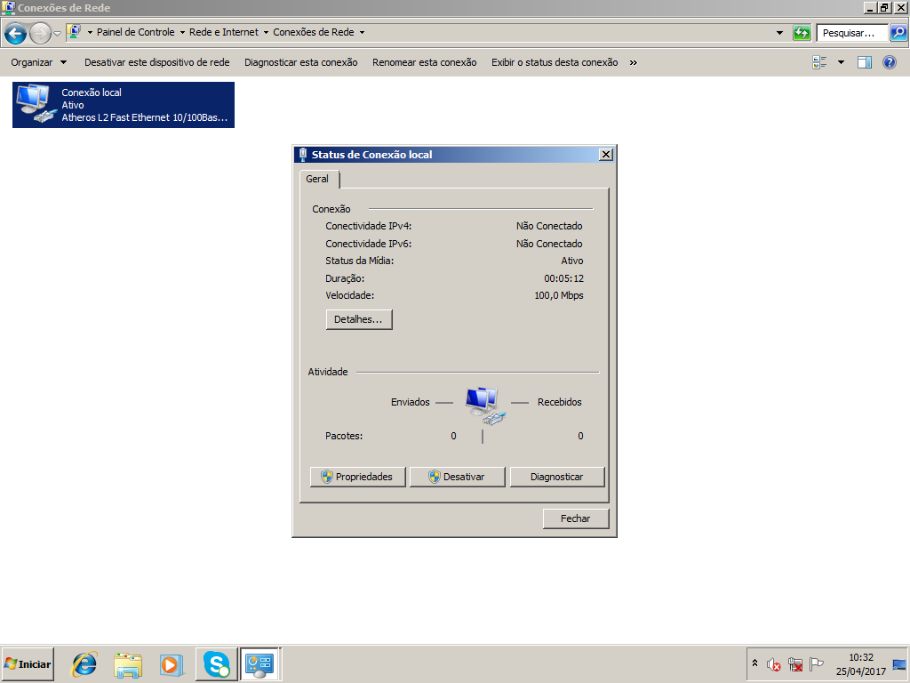Click the activity network computers icon
Screen dimensions: 910x683
485,406
